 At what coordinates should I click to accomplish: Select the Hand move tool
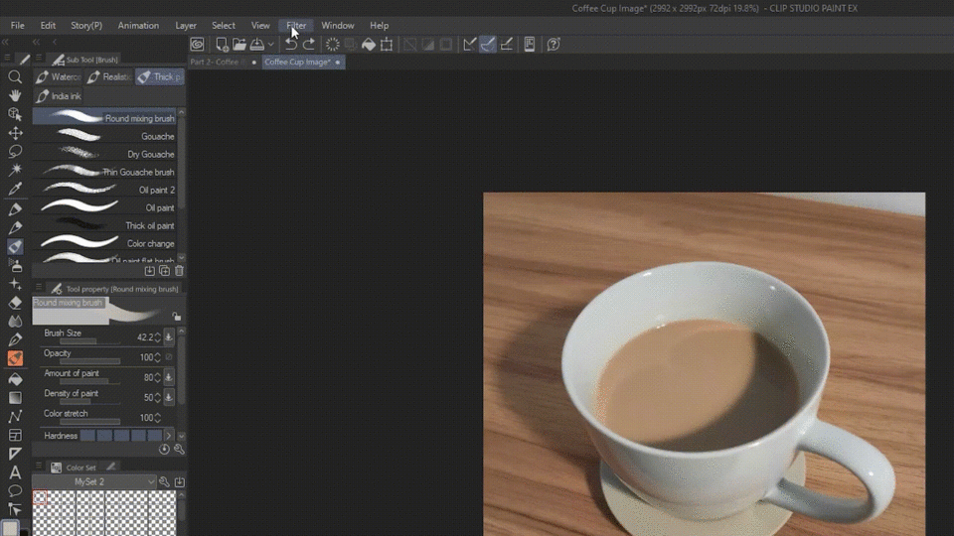15,96
